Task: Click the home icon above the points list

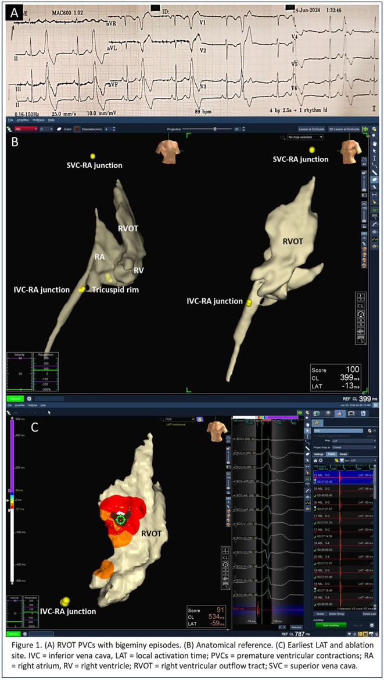Action: point(315,461)
